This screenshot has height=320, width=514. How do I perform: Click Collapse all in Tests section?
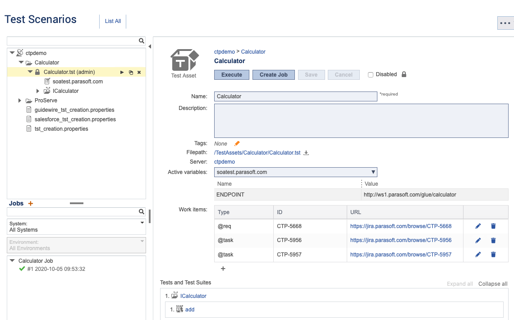[493, 283]
